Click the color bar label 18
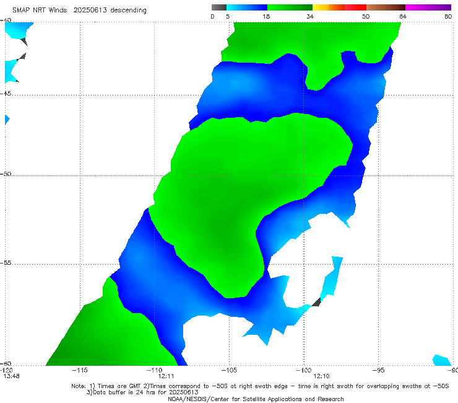Viewport: 458px width, 403px height. (x=266, y=16)
